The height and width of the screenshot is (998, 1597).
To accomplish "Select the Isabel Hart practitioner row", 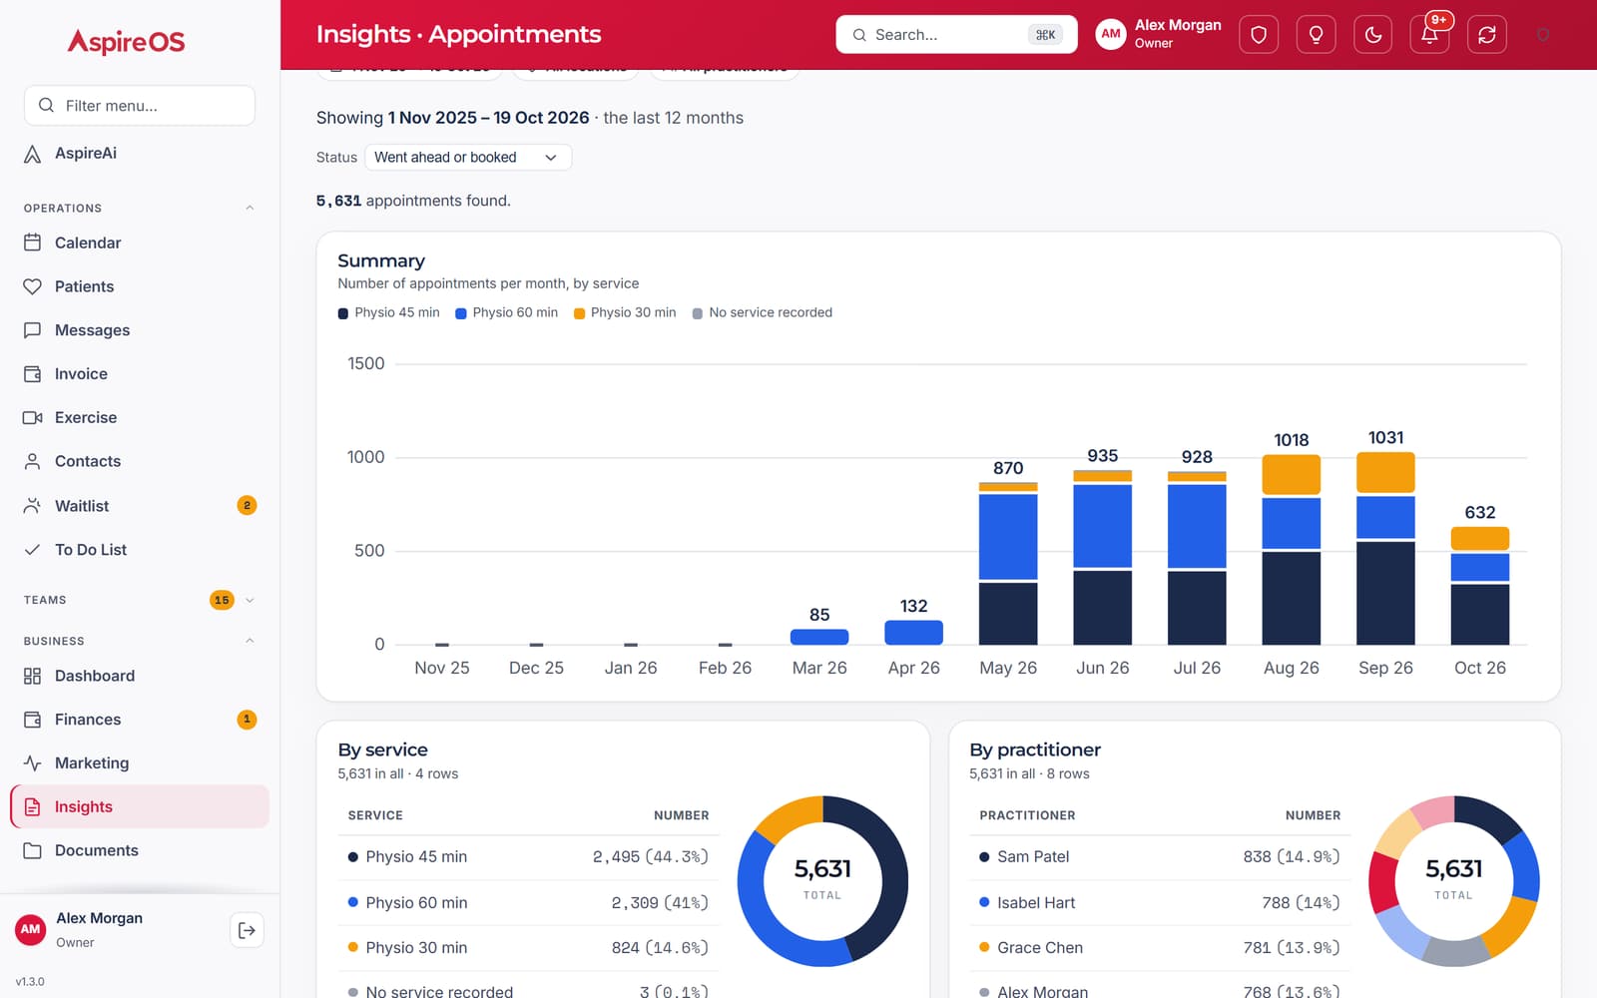I will click(1160, 903).
